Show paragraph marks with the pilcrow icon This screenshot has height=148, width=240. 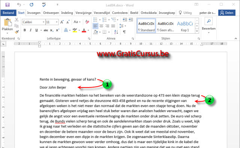124,32
